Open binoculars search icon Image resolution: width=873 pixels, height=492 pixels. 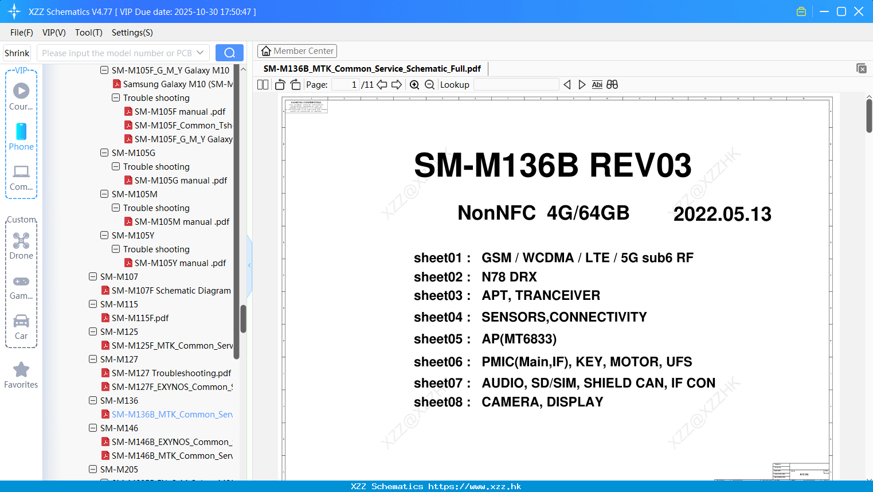coord(612,85)
